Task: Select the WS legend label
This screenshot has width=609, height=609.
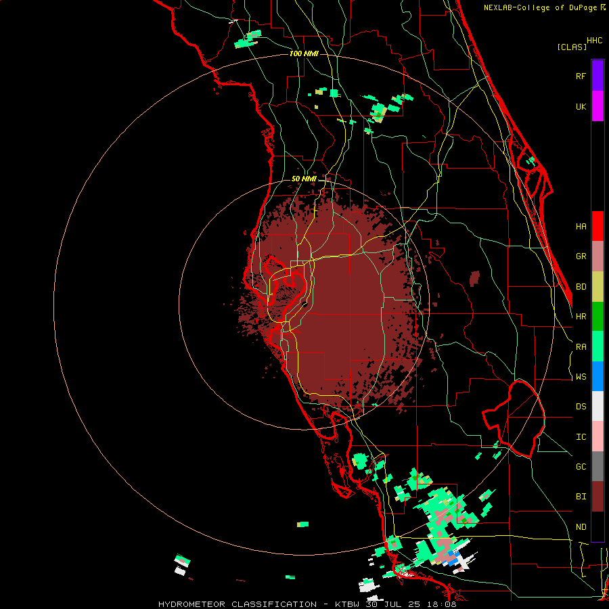Action: [x=581, y=377]
